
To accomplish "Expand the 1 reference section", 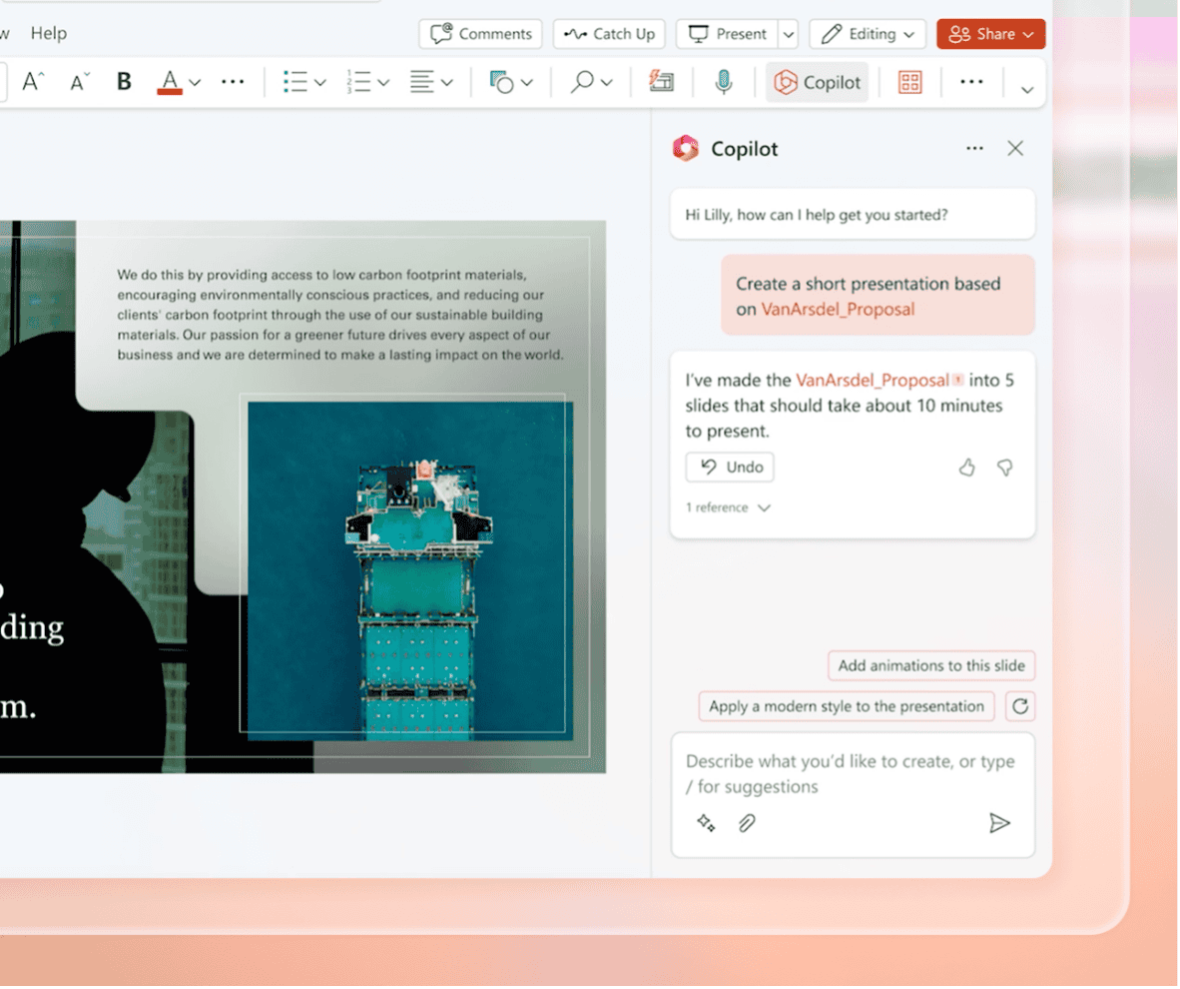I will click(728, 507).
